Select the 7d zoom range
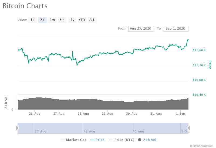Viewport: 216px width, 148px height. 42,20
